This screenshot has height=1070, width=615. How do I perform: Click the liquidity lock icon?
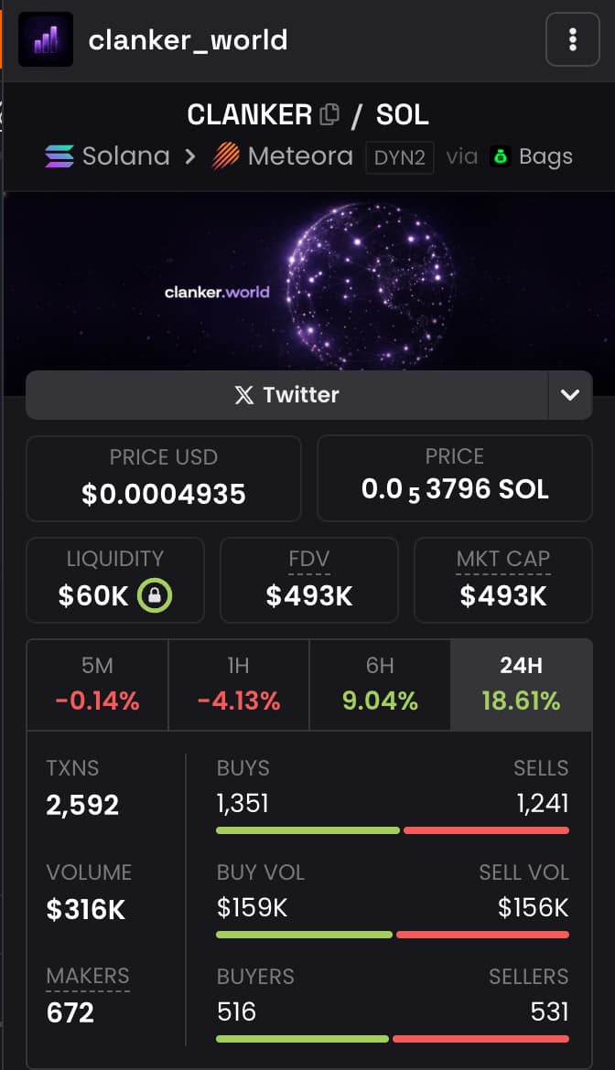tap(155, 596)
